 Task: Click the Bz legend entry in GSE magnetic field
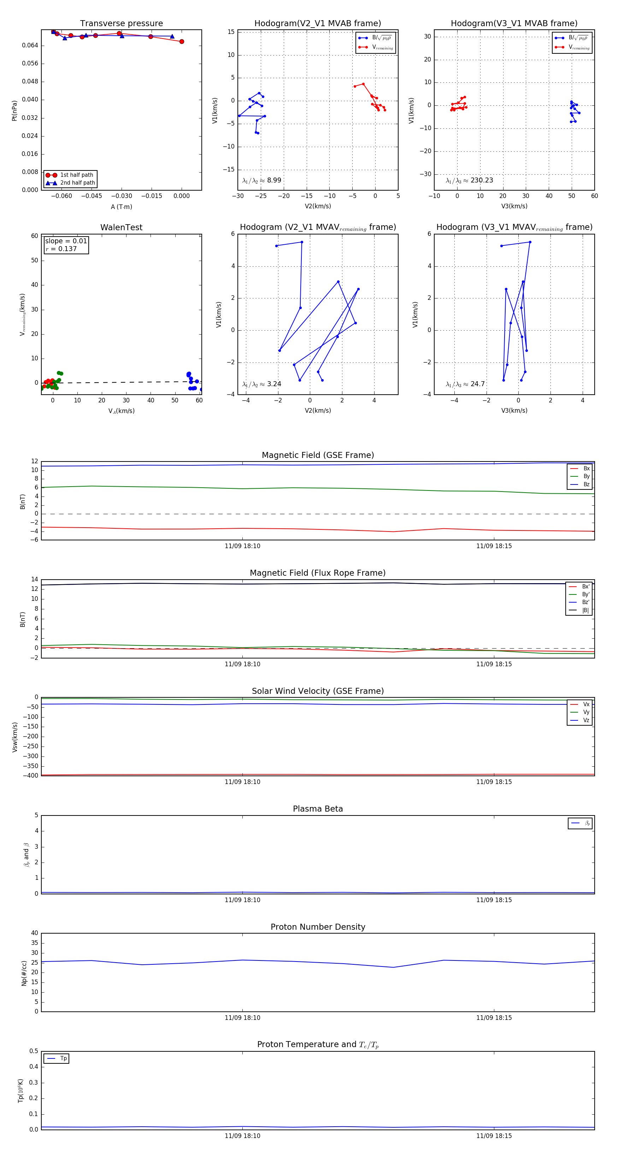click(580, 485)
